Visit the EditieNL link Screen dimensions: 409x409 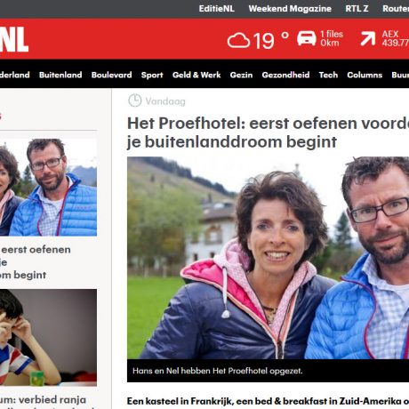[x=217, y=9]
